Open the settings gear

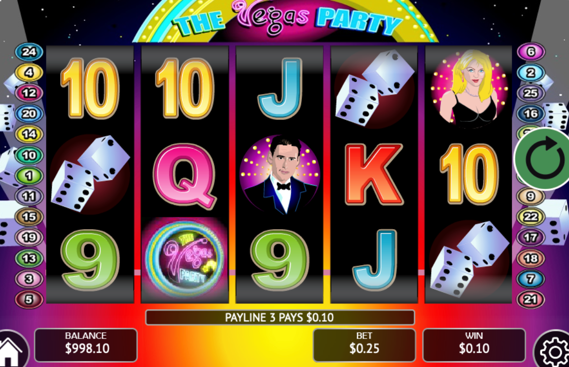[x=552, y=350]
